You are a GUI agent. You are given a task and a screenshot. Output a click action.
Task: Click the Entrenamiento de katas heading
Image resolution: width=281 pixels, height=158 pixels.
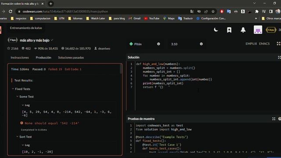click(x=26, y=28)
